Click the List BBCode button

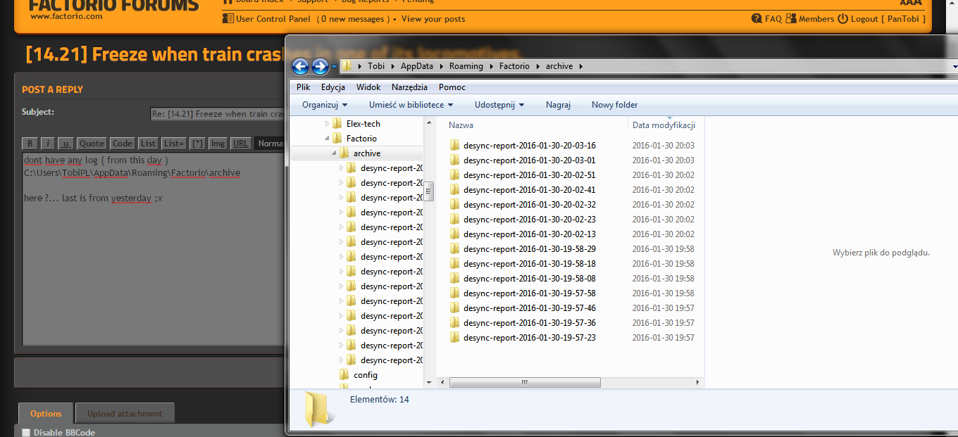click(x=148, y=143)
